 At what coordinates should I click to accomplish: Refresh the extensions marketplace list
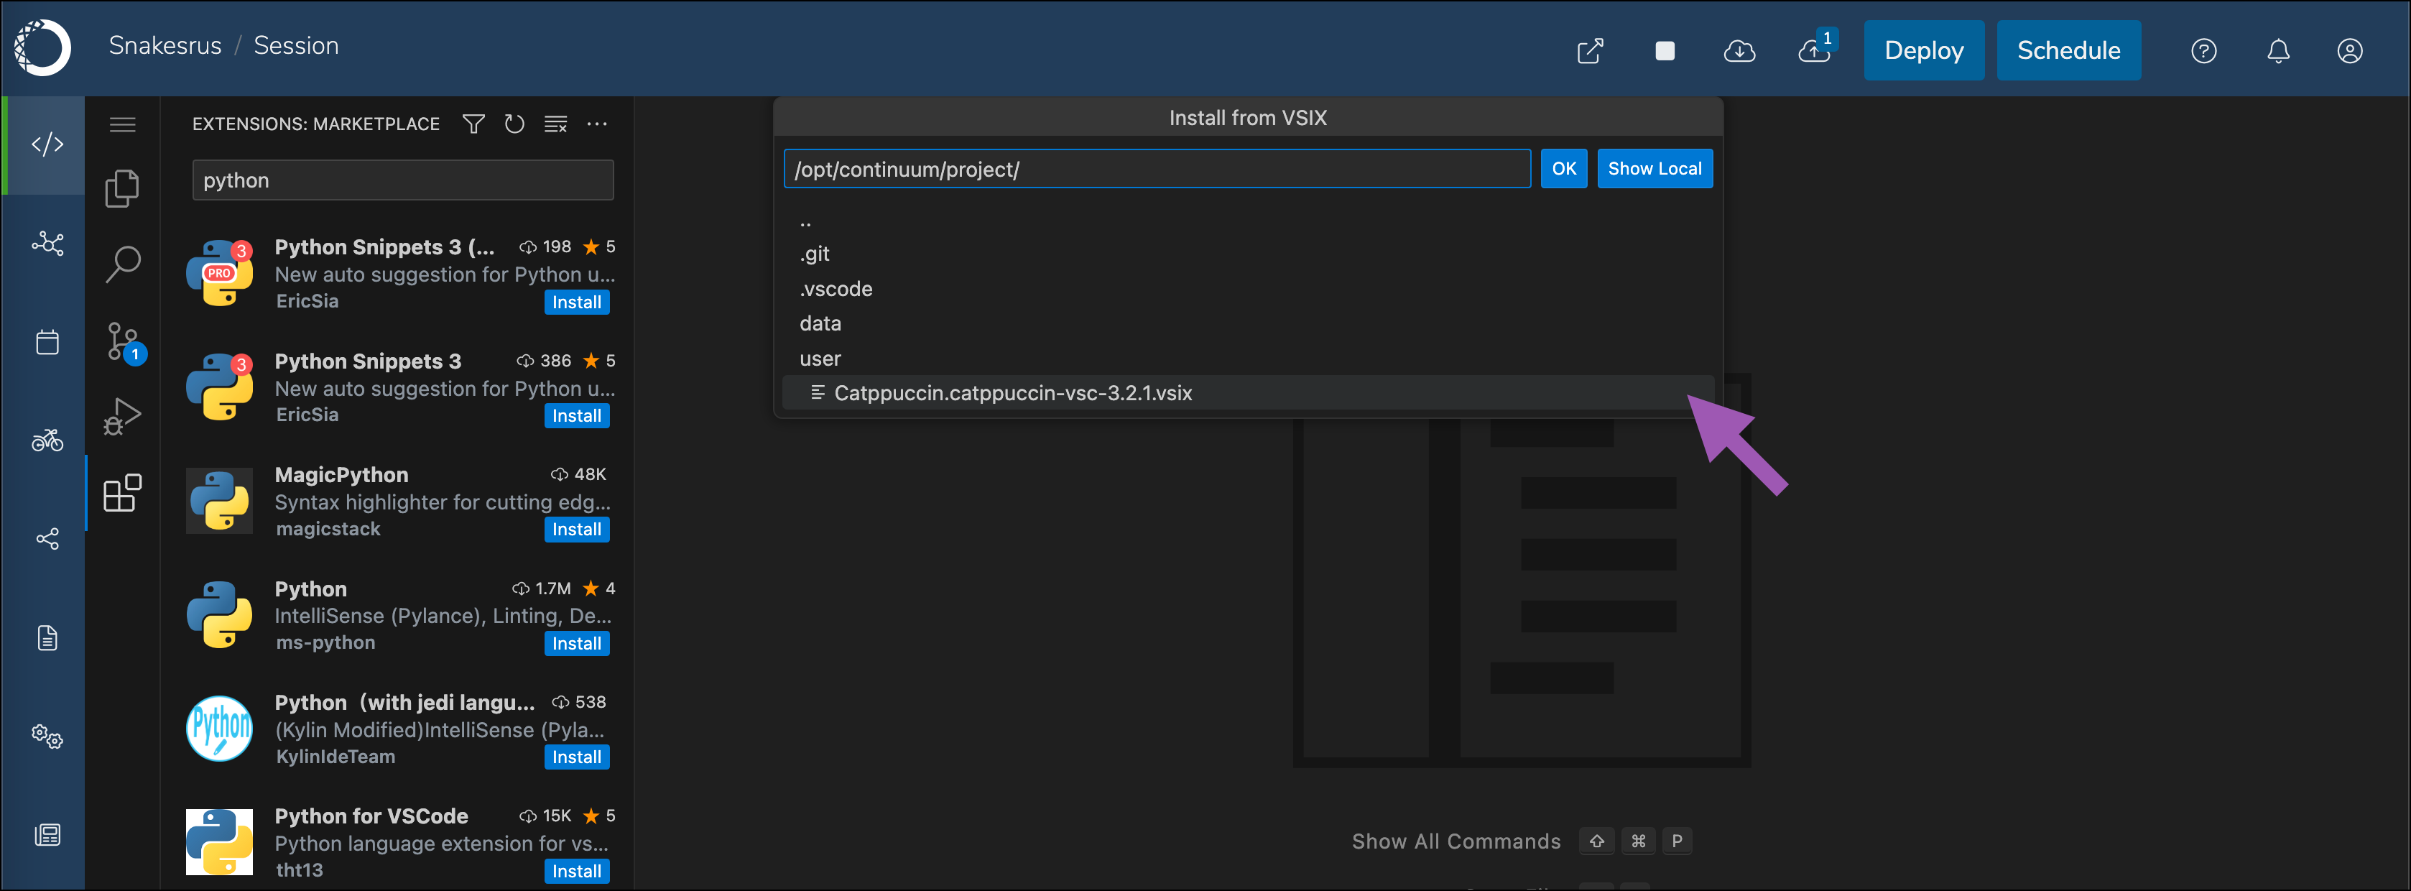pos(514,124)
